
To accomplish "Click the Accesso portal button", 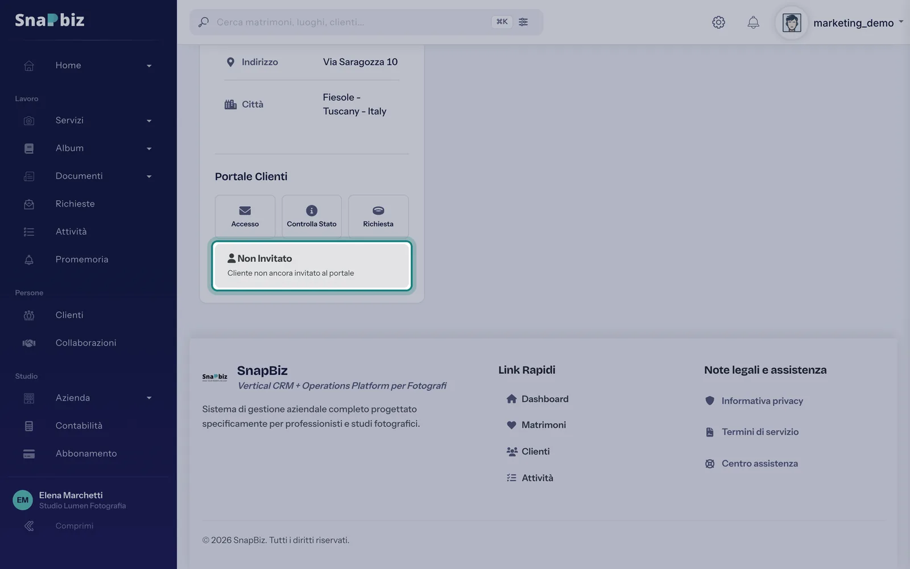I will point(245,216).
